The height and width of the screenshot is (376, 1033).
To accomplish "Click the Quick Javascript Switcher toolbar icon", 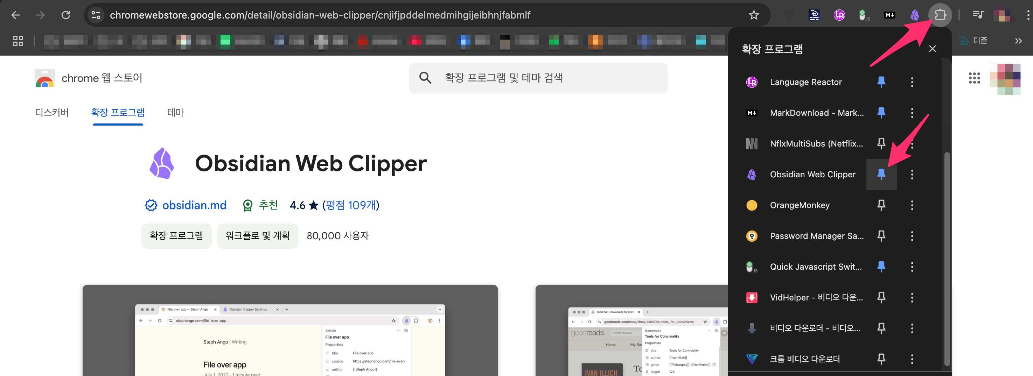I will pyautogui.click(x=864, y=15).
